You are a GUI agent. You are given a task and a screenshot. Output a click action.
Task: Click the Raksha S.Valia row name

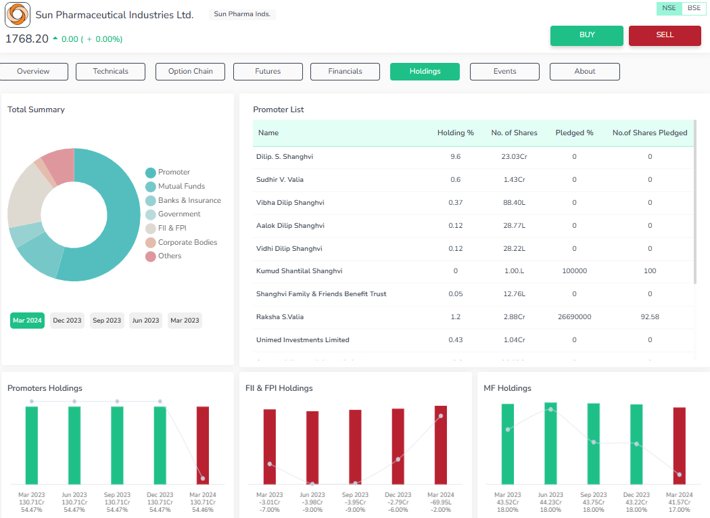[280, 317]
